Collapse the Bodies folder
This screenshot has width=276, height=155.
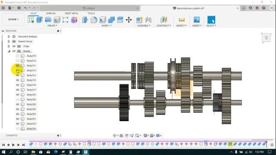click(9, 51)
